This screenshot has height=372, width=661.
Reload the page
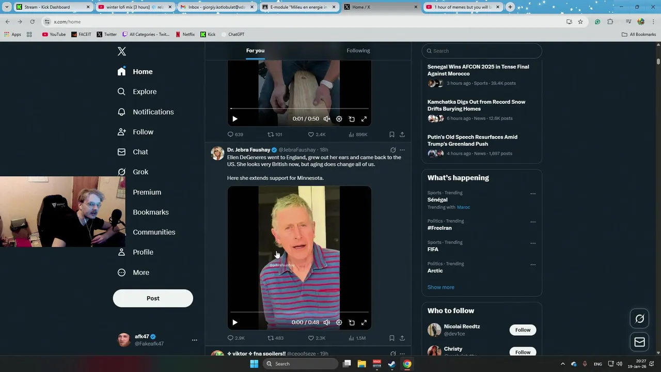(32, 22)
